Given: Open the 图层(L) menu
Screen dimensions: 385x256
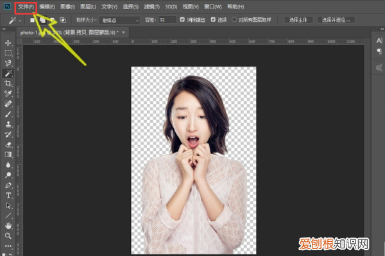Looking at the screenshot, I should [88, 7].
